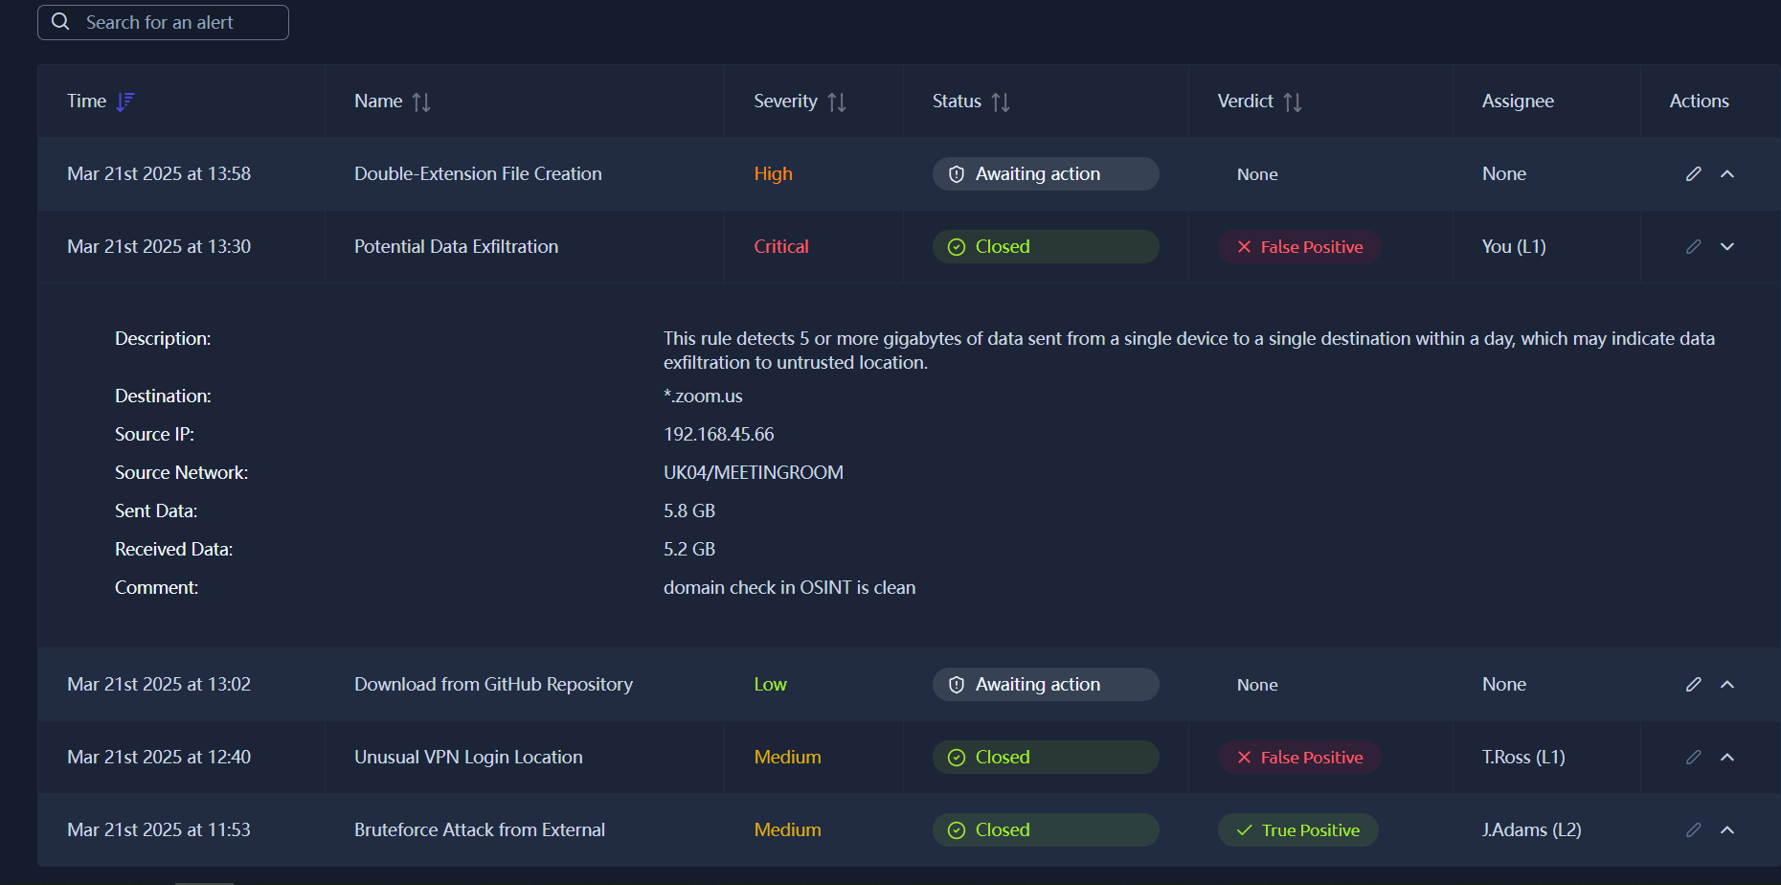Screen dimensions: 1781x885
Task: Edit the Double-Extension File Creation alert
Action: (x=1693, y=173)
